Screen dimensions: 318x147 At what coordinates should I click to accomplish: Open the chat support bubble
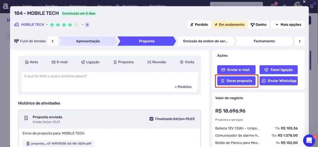click(309, 140)
